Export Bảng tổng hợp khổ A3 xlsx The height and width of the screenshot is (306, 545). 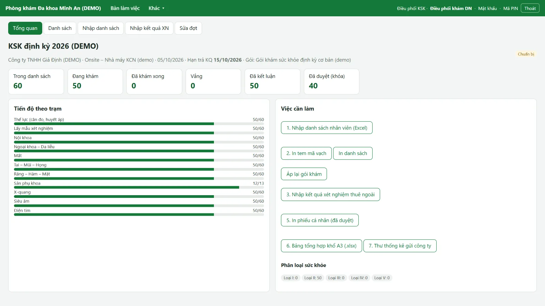coord(322,246)
